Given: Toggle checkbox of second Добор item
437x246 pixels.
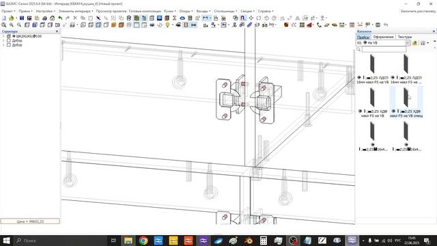Looking at the screenshot, I should (x=9, y=44).
